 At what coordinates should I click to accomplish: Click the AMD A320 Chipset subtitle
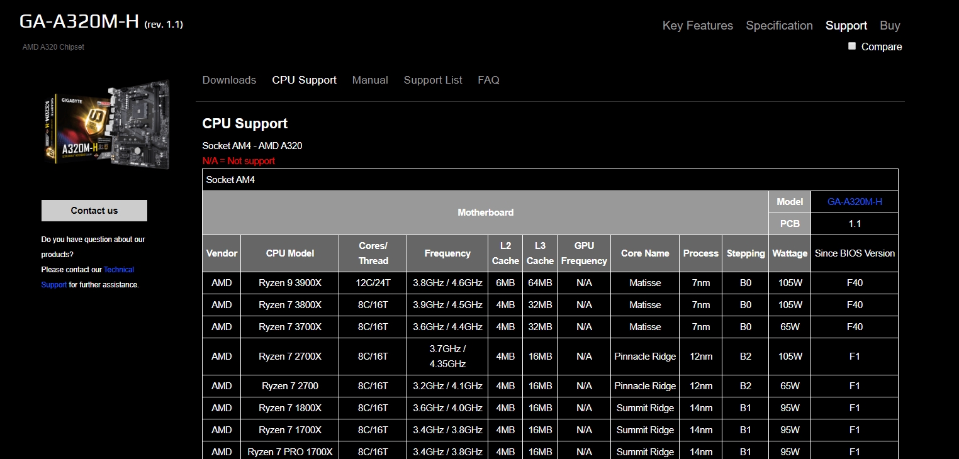click(53, 47)
